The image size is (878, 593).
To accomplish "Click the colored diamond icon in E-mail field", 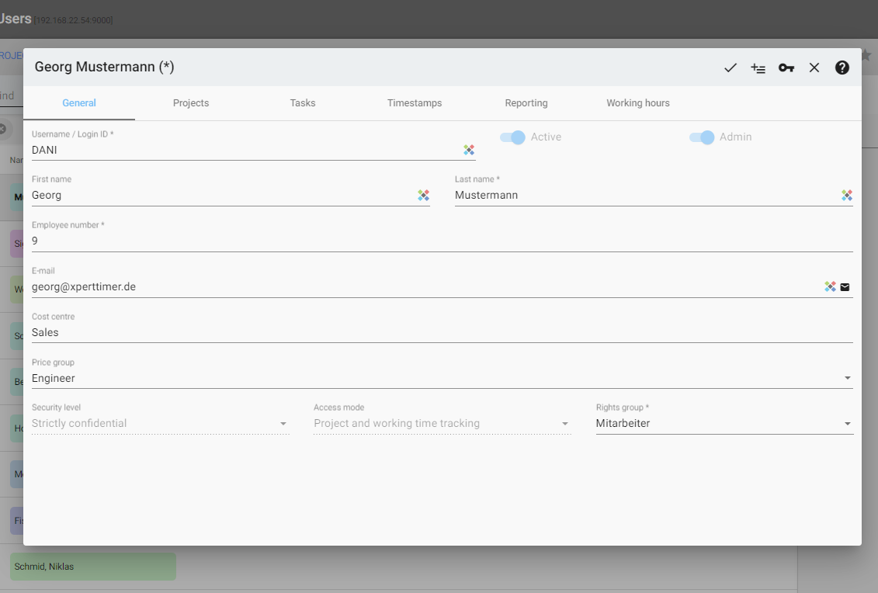I will coord(830,287).
